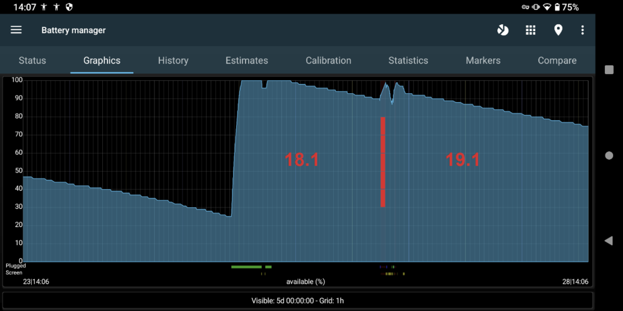Tap the 50 value on the y-axis
The height and width of the screenshot is (311, 623).
coord(19,170)
